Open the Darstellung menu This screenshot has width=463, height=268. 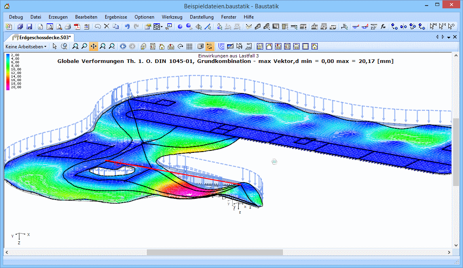pyautogui.click(x=201, y=17)
